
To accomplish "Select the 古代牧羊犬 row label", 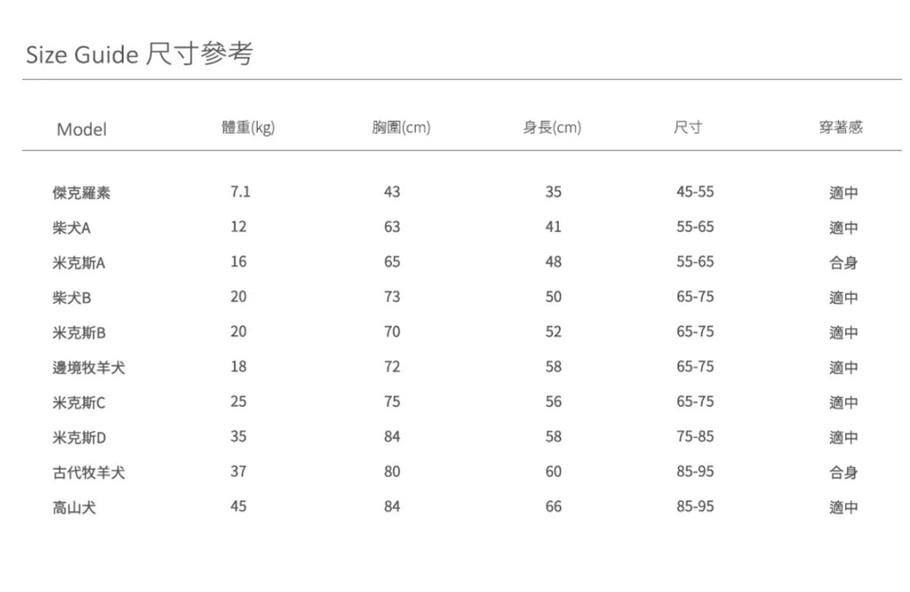I will 89,473.
